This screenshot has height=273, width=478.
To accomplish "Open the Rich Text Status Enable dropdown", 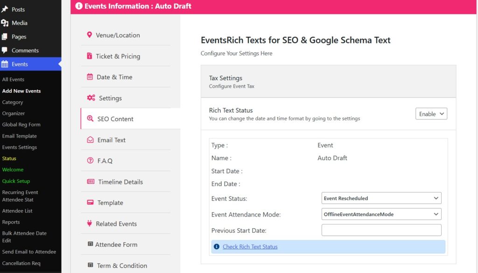I will click(x=431, y=114).
